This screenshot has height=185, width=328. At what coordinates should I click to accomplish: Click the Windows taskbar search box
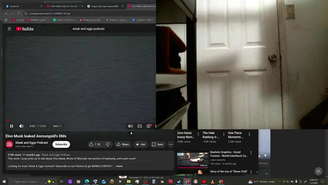pos(32,182)
